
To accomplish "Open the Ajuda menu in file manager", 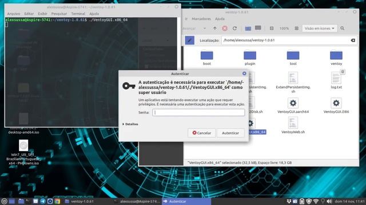I will click(220, 19).
